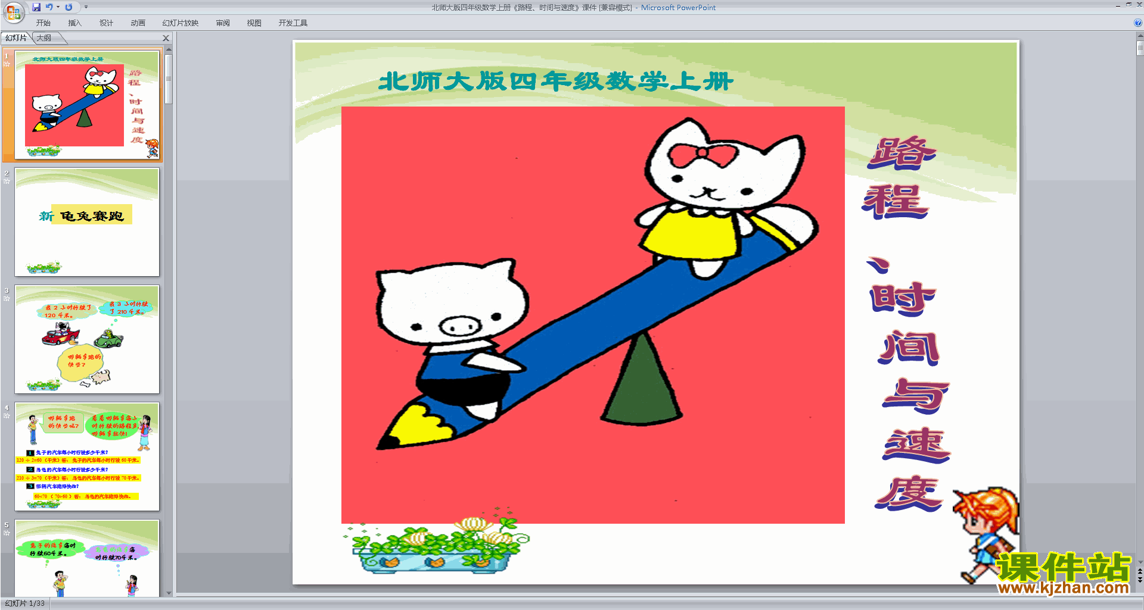The height and width of the screenshot is (610, 1144).
Task: Open the 开始 ribbon tab
Action: coord(43,23)
